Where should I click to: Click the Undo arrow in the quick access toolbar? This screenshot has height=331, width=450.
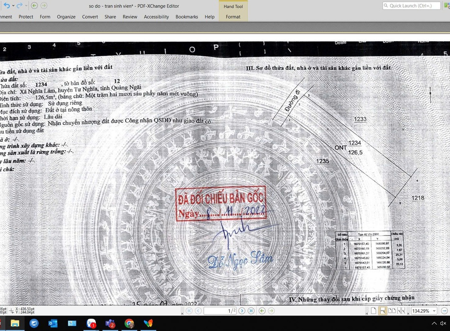coord(6,6)
